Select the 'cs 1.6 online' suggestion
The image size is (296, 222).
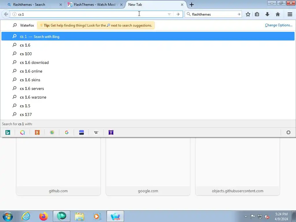148,71
